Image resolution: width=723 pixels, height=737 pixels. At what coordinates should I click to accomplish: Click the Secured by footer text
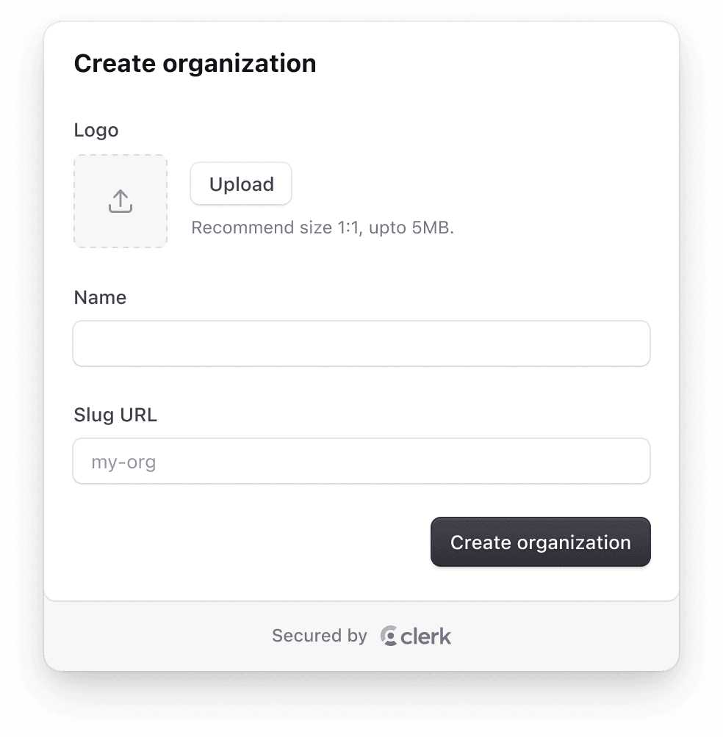pos(319,636)
